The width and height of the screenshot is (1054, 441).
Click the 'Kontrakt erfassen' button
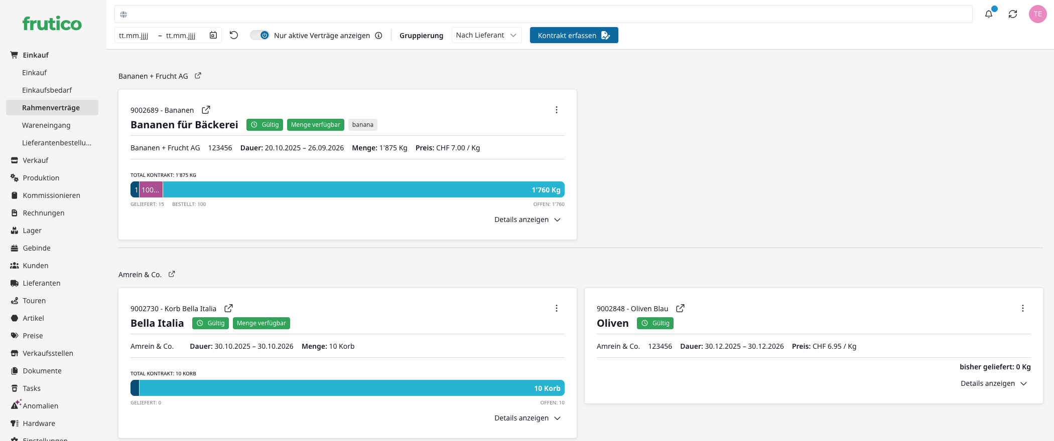574,35
